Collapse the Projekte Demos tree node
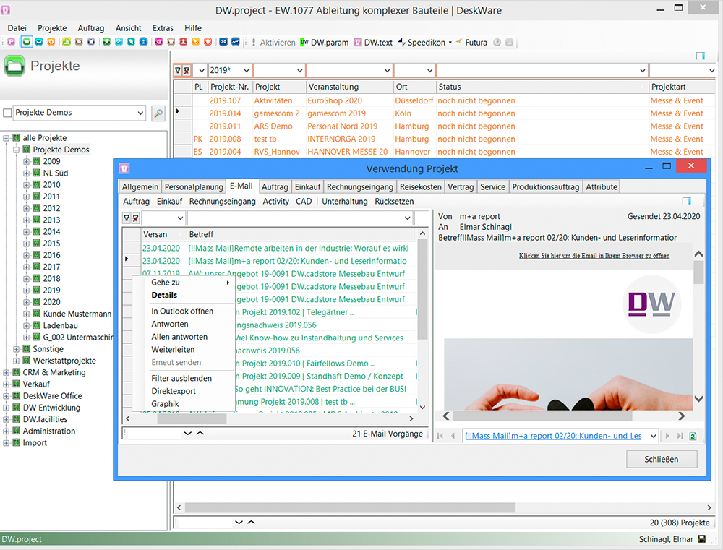The width and height of the screenshot is (723, 550). pos(17,150)
